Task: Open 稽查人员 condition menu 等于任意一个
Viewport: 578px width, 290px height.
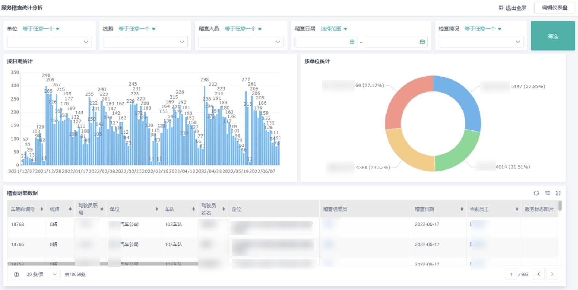Action: click(243, 29)
